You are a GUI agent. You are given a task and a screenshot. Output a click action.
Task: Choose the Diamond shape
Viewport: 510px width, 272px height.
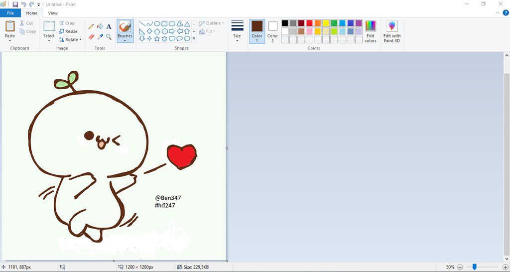click(149, 31)
